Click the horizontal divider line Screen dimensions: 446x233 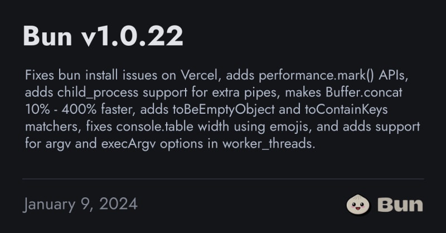tap(223, 179)
